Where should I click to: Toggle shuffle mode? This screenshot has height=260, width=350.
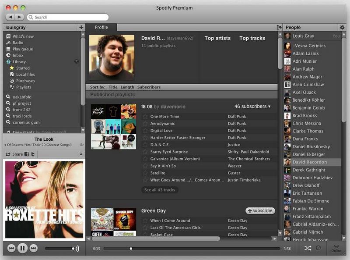(308, 248)
